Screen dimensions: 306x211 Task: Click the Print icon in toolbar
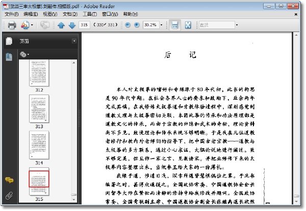[x=12, y=25]
